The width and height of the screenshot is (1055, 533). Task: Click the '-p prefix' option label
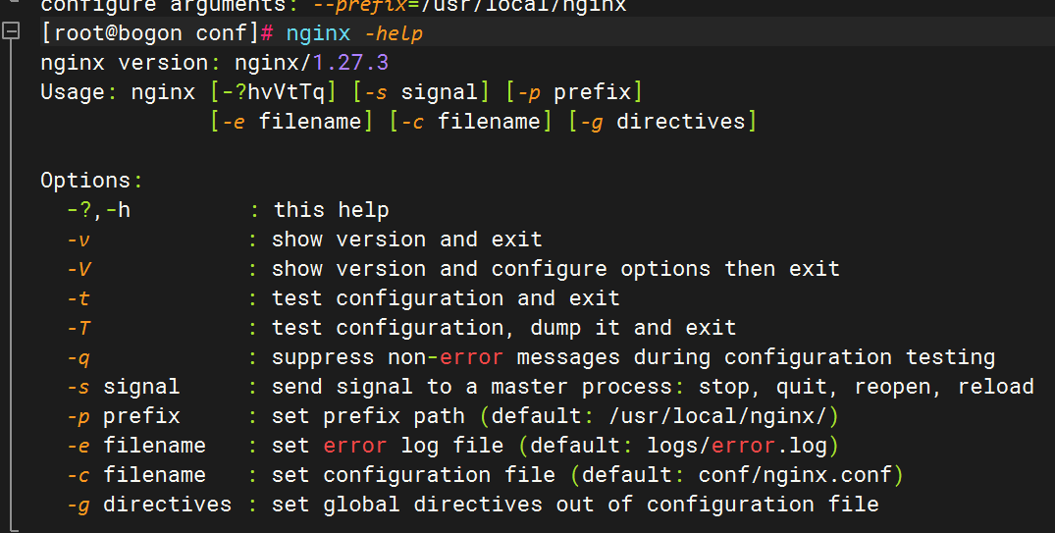click(123, 416)
